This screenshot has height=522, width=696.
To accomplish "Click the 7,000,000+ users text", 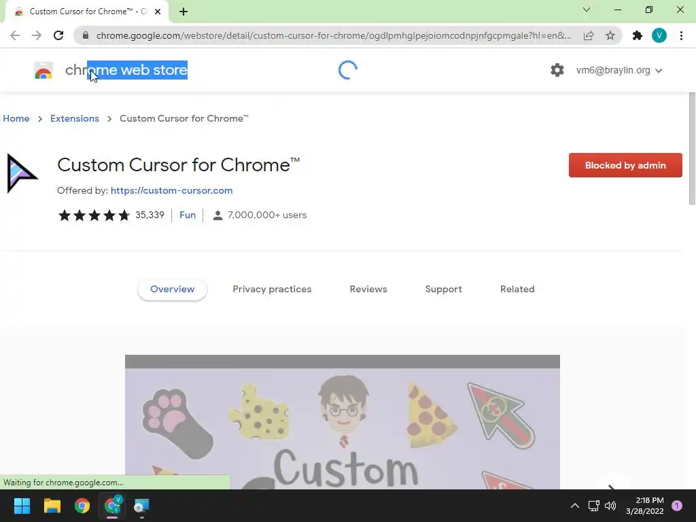I will pos(267,215).
